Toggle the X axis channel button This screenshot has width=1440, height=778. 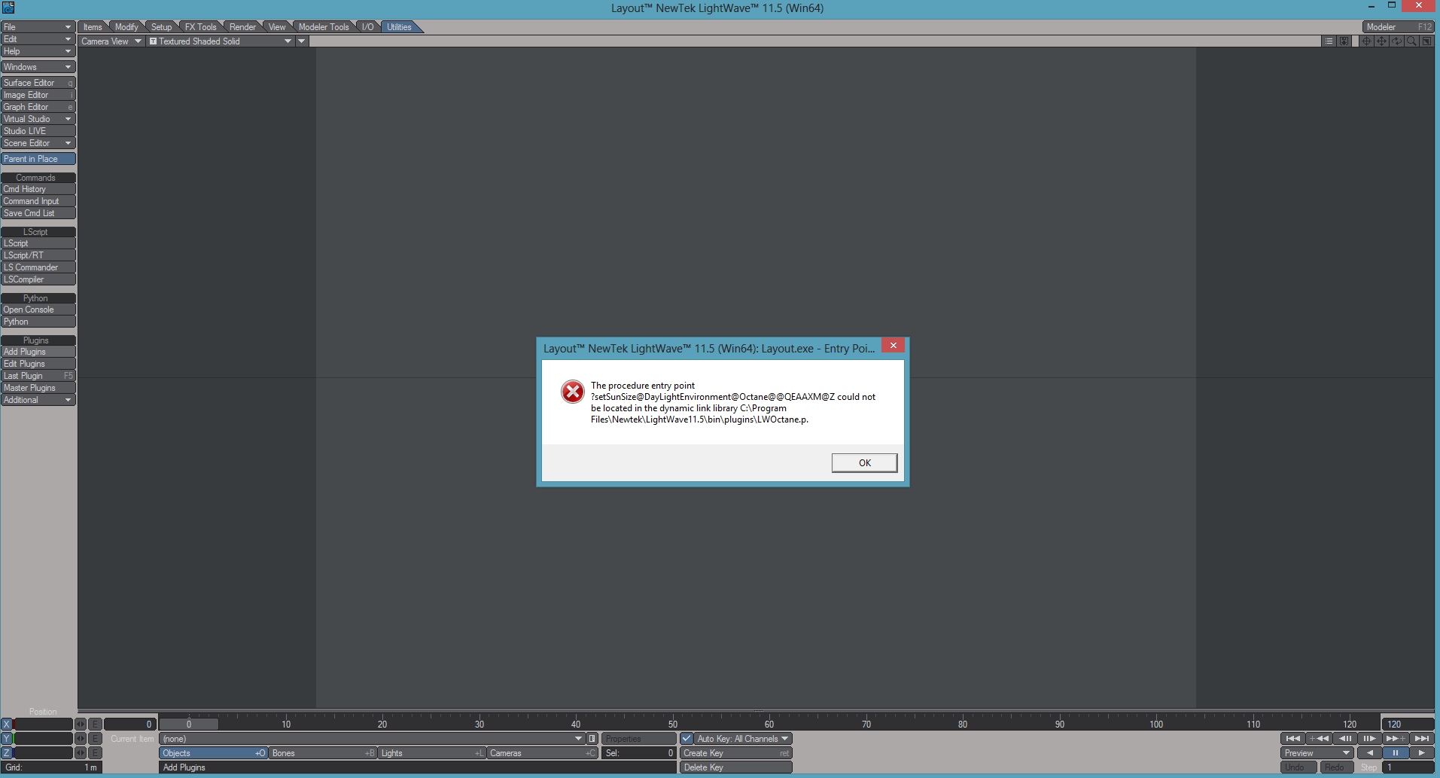[7, 725]
